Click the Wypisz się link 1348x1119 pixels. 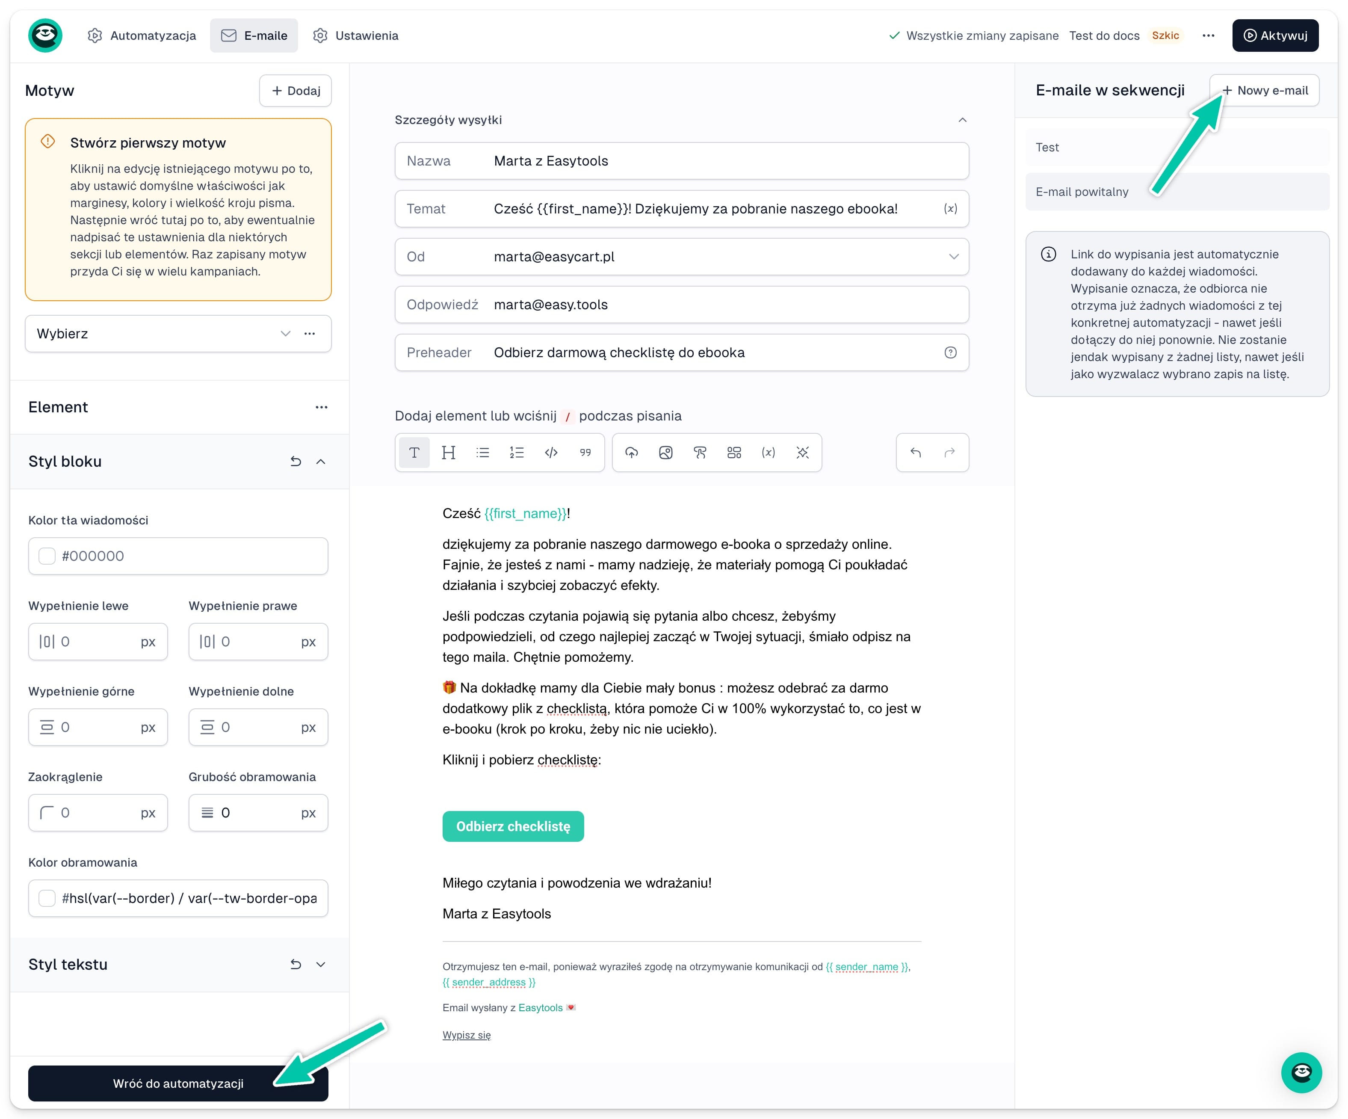point(466,1035)
